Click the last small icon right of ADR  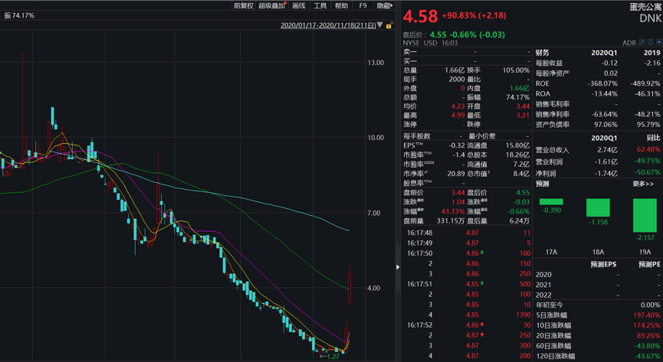(658, 43)
